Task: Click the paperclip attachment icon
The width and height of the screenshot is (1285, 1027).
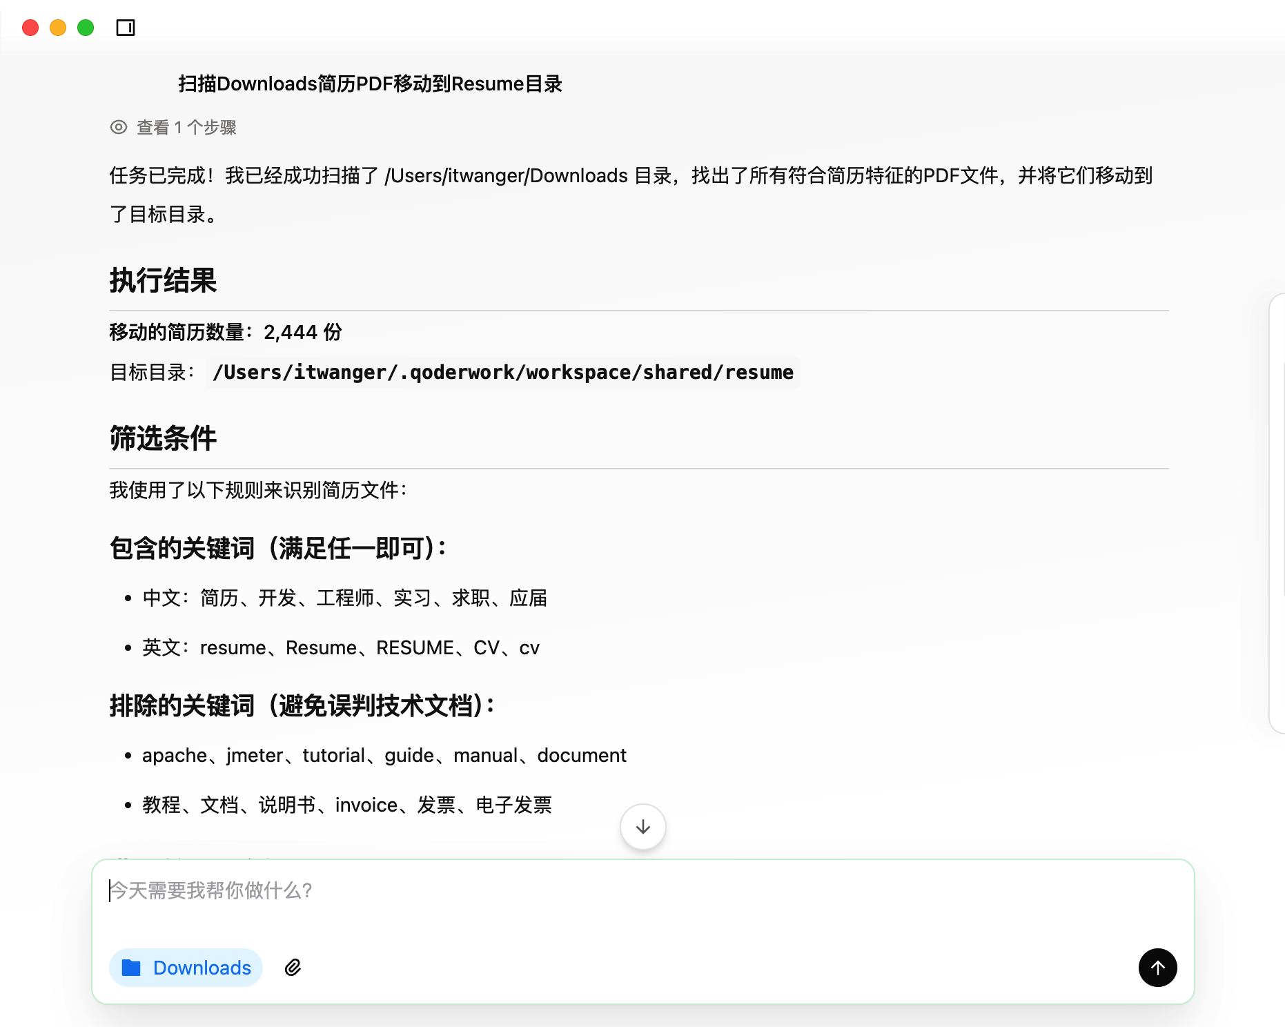Action: 293,968
